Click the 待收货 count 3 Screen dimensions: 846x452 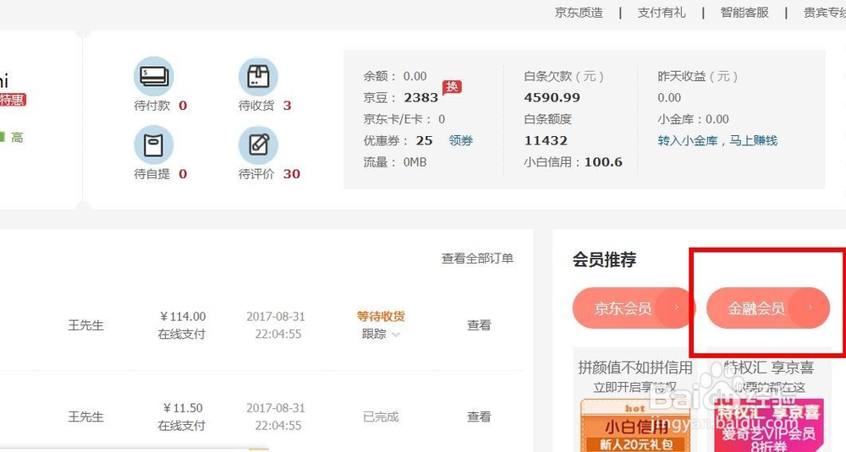pyautogui.click(x=287, y=106)
